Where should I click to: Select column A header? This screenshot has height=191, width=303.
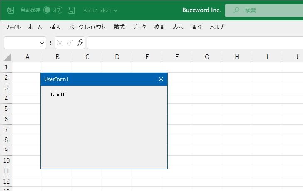click(27, 57)
